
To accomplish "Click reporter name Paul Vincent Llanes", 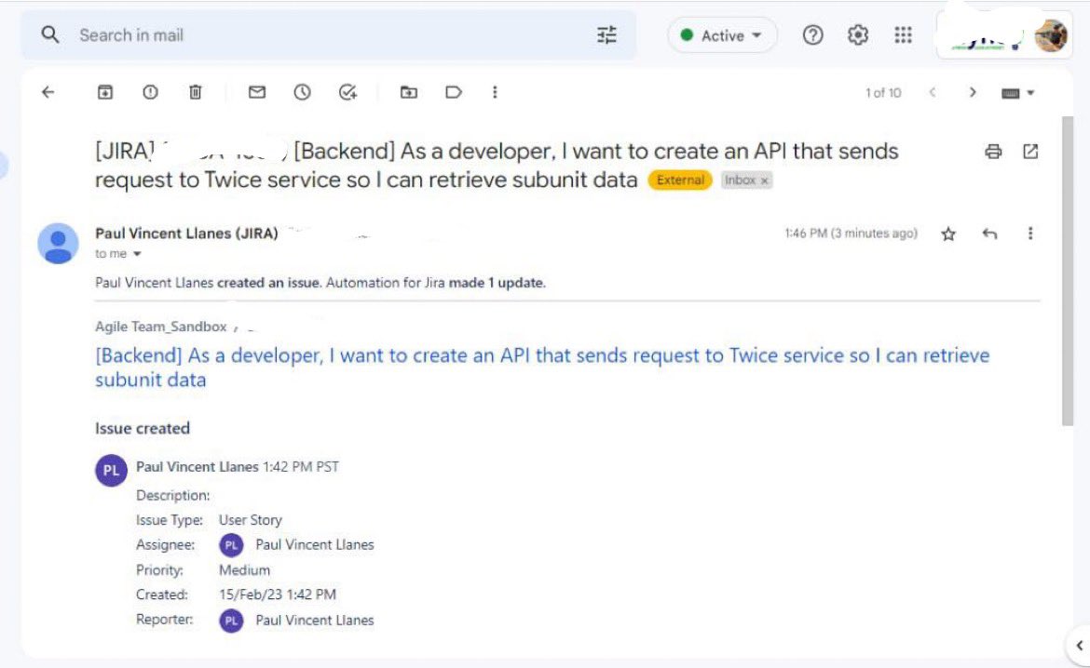I will (x=314, y=621).
